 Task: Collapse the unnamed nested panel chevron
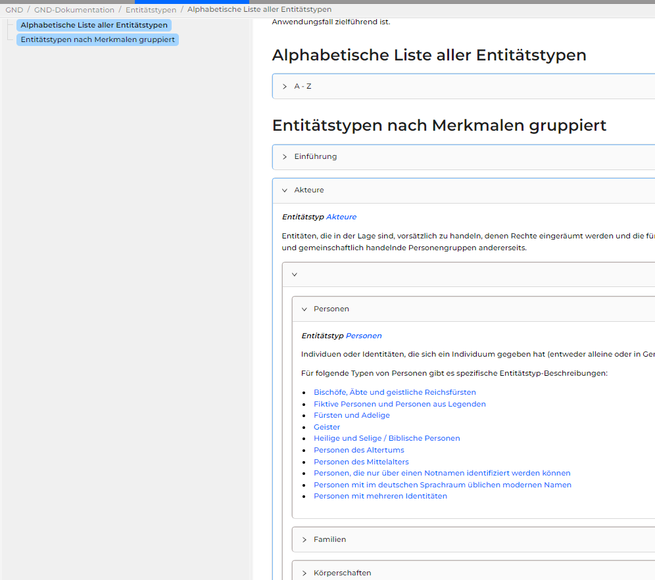tap(295, 275)
